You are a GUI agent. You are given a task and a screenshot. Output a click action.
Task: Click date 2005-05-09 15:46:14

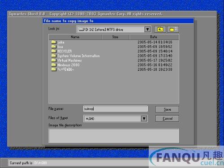coord(155,51)
